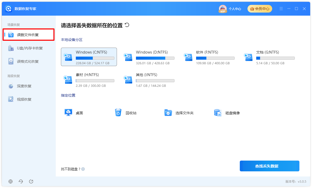The image size is (312, 188).
Task: Select 深度恢复 in the sidebar
Action: click(29, 86)
